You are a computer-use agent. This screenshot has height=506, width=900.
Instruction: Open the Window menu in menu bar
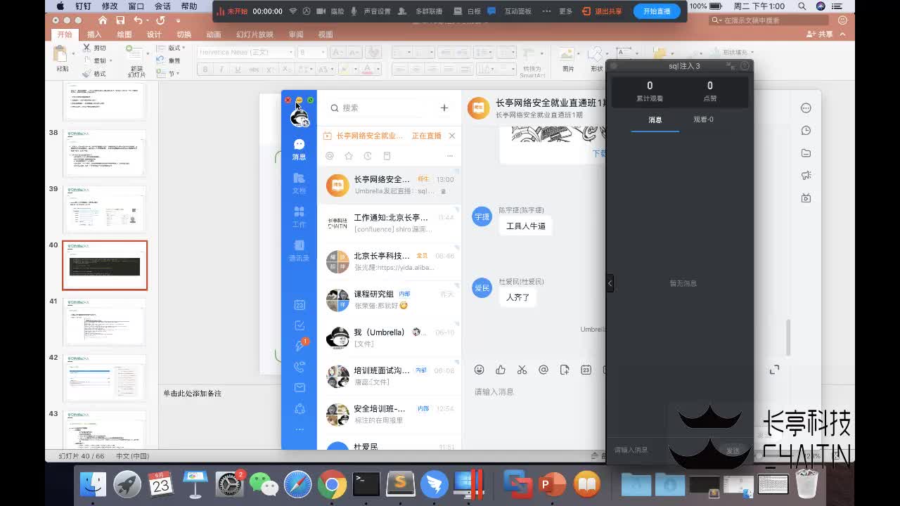click(x=136, y=6)
